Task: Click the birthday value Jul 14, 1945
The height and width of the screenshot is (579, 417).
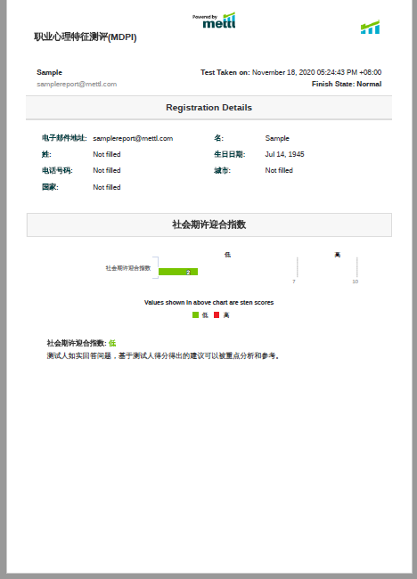Action: (285, 154)
